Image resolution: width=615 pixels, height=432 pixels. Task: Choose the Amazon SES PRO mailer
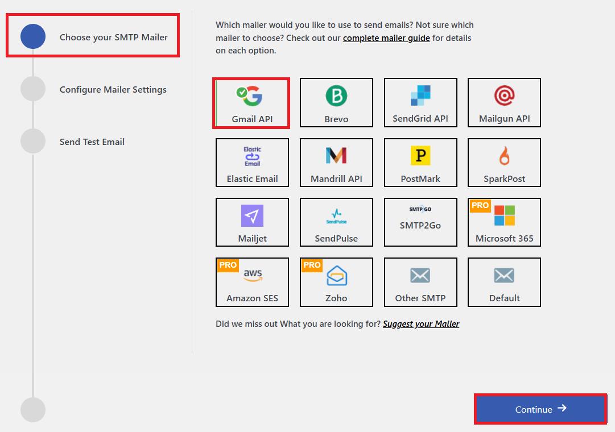click(x=252, y=281)
